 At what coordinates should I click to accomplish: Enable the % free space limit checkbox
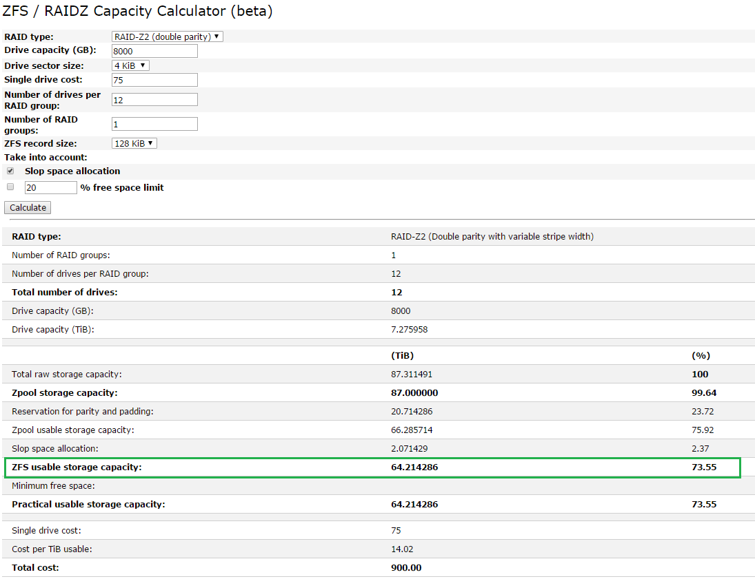[x=10, y=187]
